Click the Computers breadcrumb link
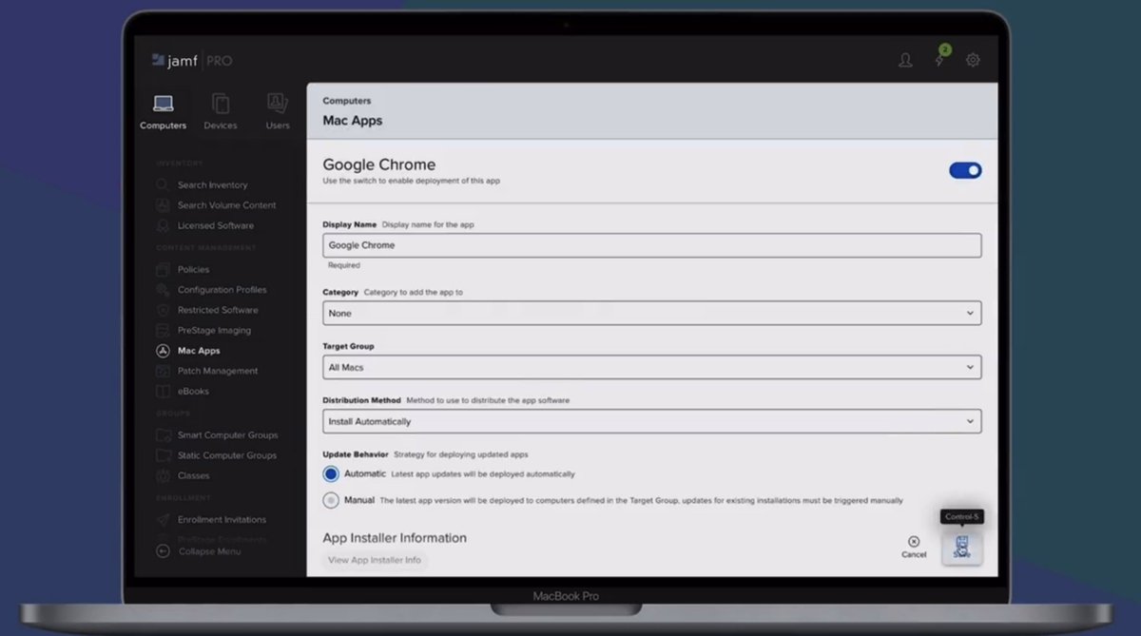Screen dimensions: 1141x636 coord(347,101)
